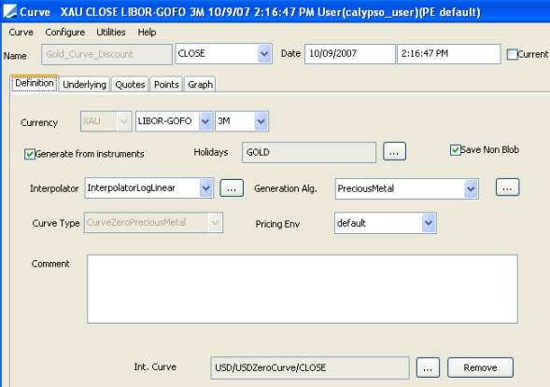Switch to the Underlying tab
Screen dimensions: 550x387
coord(84,85)
